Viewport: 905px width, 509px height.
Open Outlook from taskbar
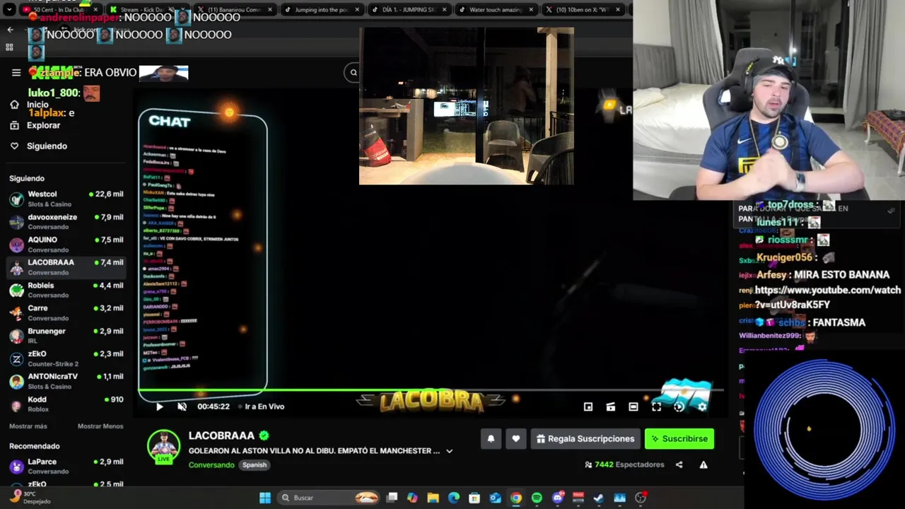point(496,498)
